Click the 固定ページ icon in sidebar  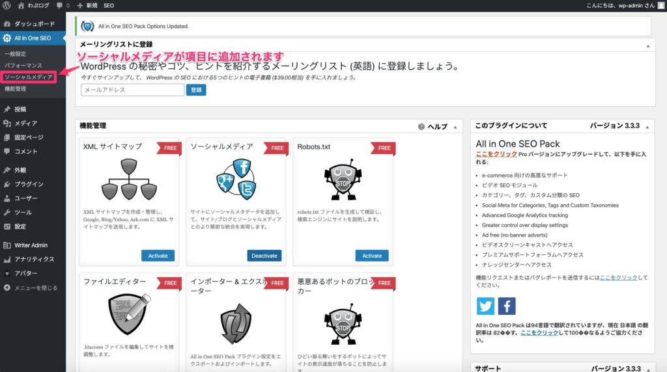click(x=7, y=137)
